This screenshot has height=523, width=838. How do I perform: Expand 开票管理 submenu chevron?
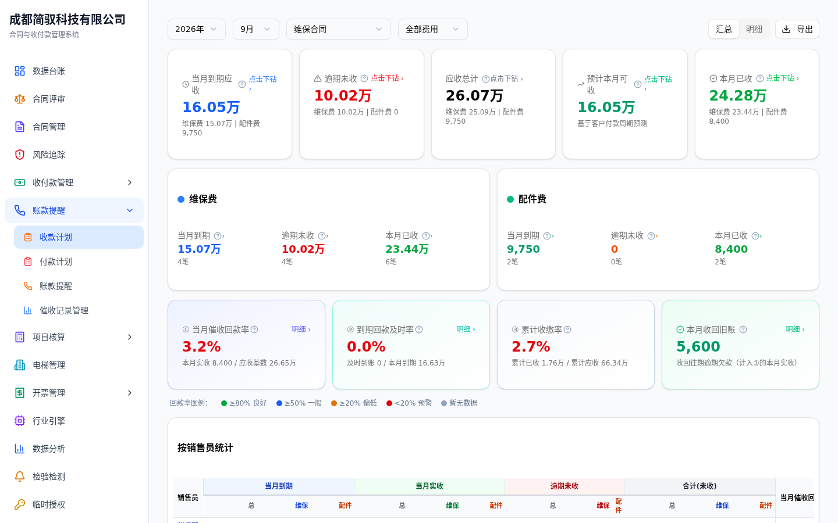(x=130, y=393)
